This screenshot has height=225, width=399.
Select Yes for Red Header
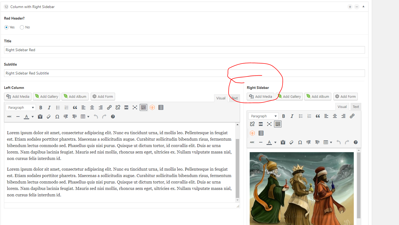tap(6, 27)
